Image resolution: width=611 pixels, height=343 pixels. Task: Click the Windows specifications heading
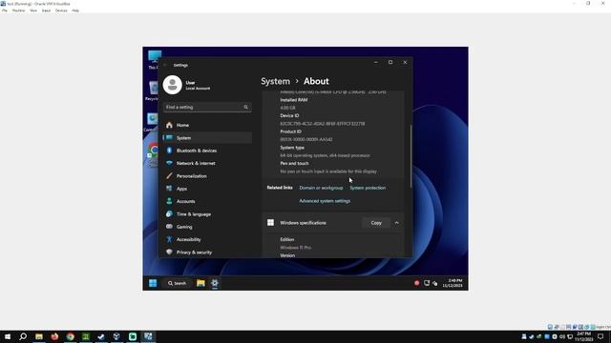click(x=303, y=223)
